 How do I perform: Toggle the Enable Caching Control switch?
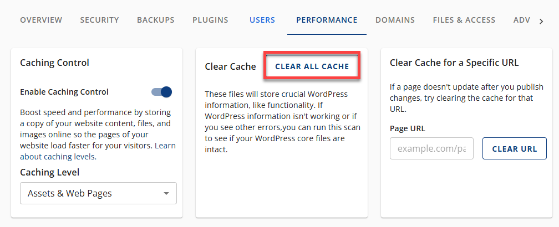[x=161, y=92]
